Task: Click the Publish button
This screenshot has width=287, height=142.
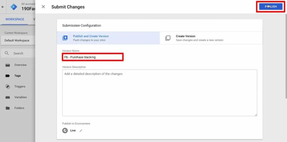Action: click(x=271, y=7)
